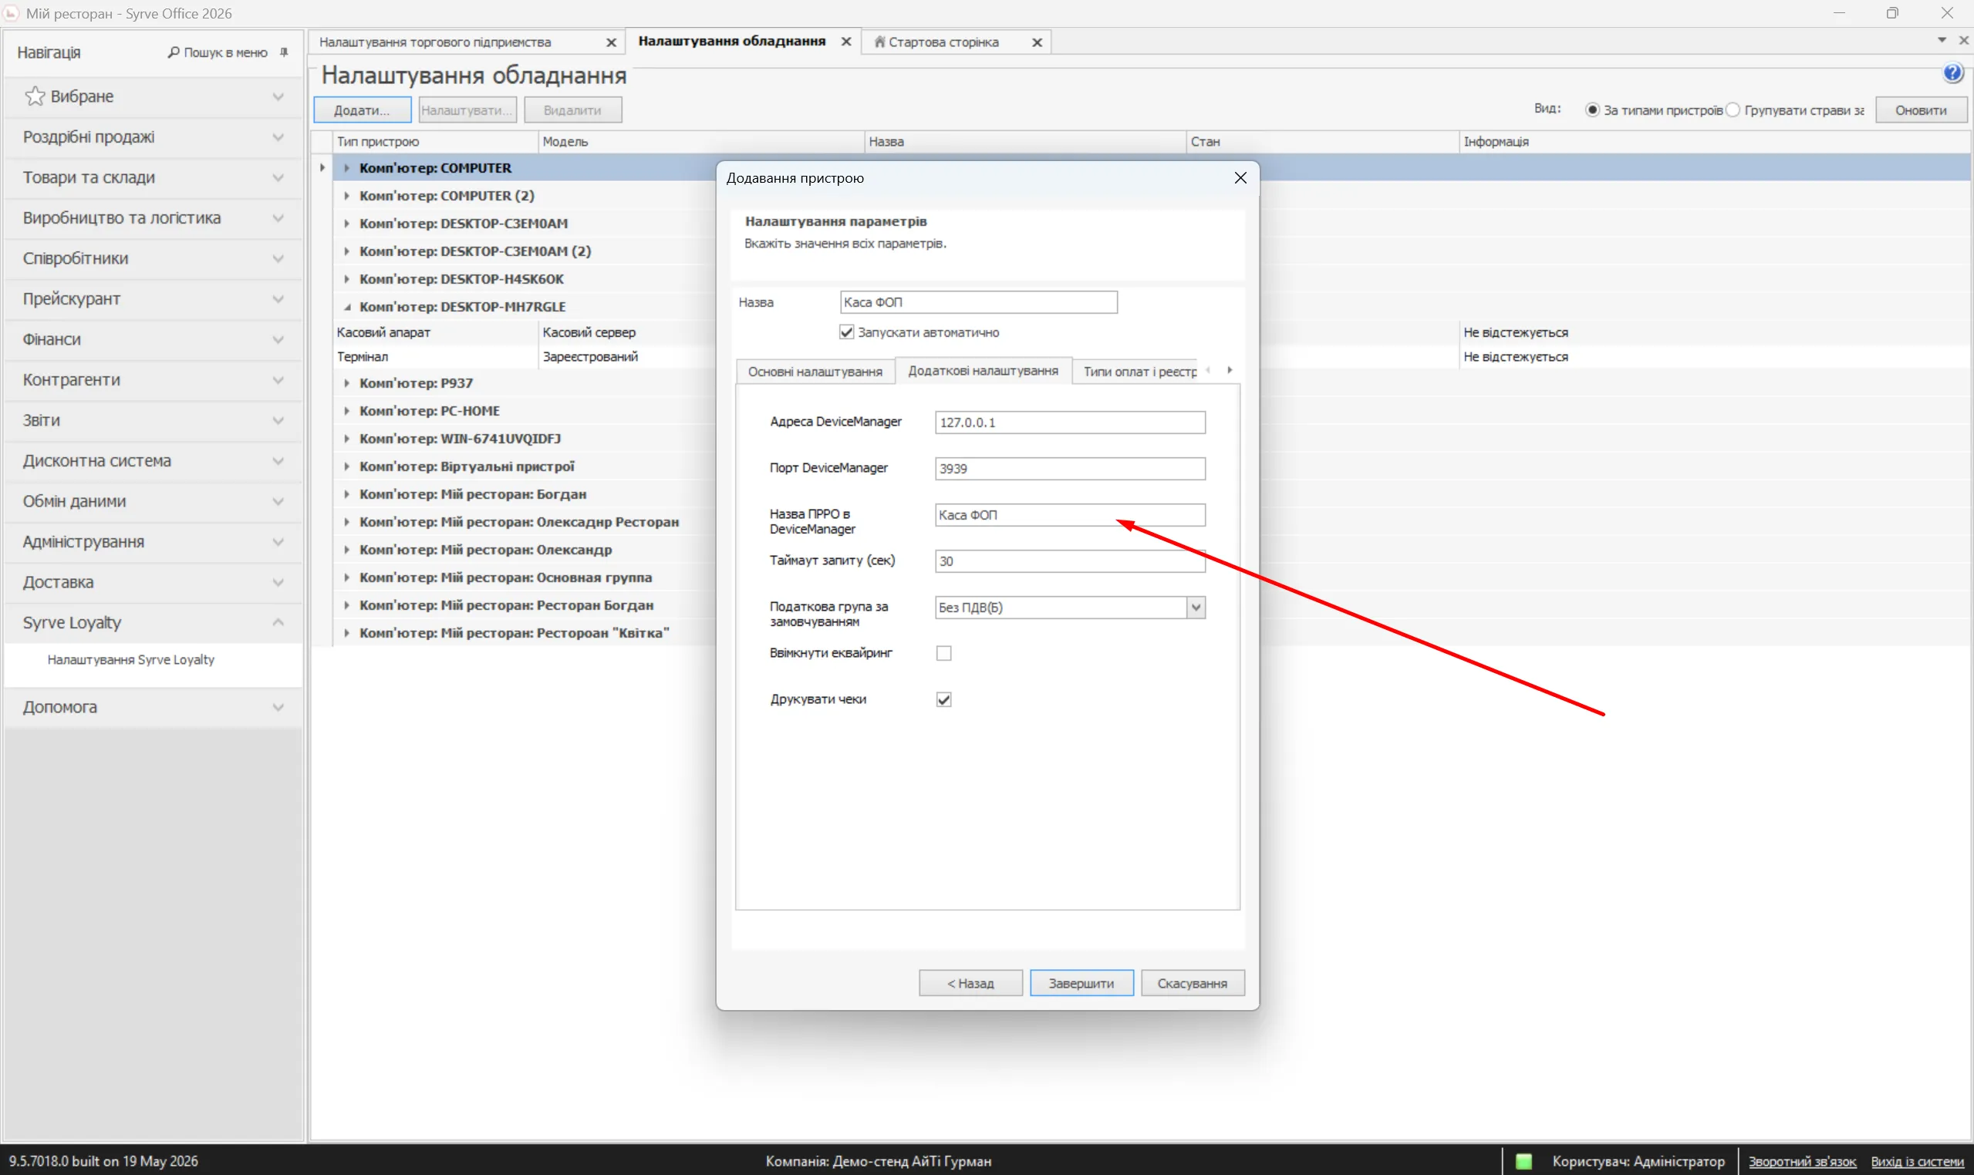Open Адміністрування navigation menu

tap(153, 541)
